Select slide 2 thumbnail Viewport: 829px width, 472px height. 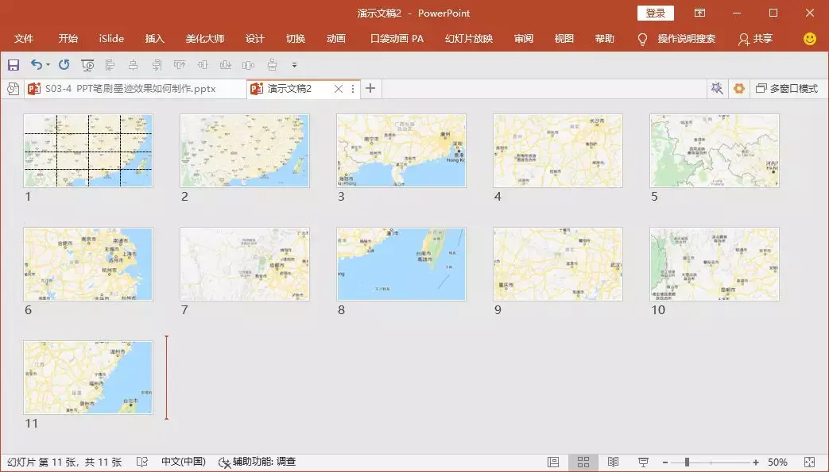tap(245, 151)
